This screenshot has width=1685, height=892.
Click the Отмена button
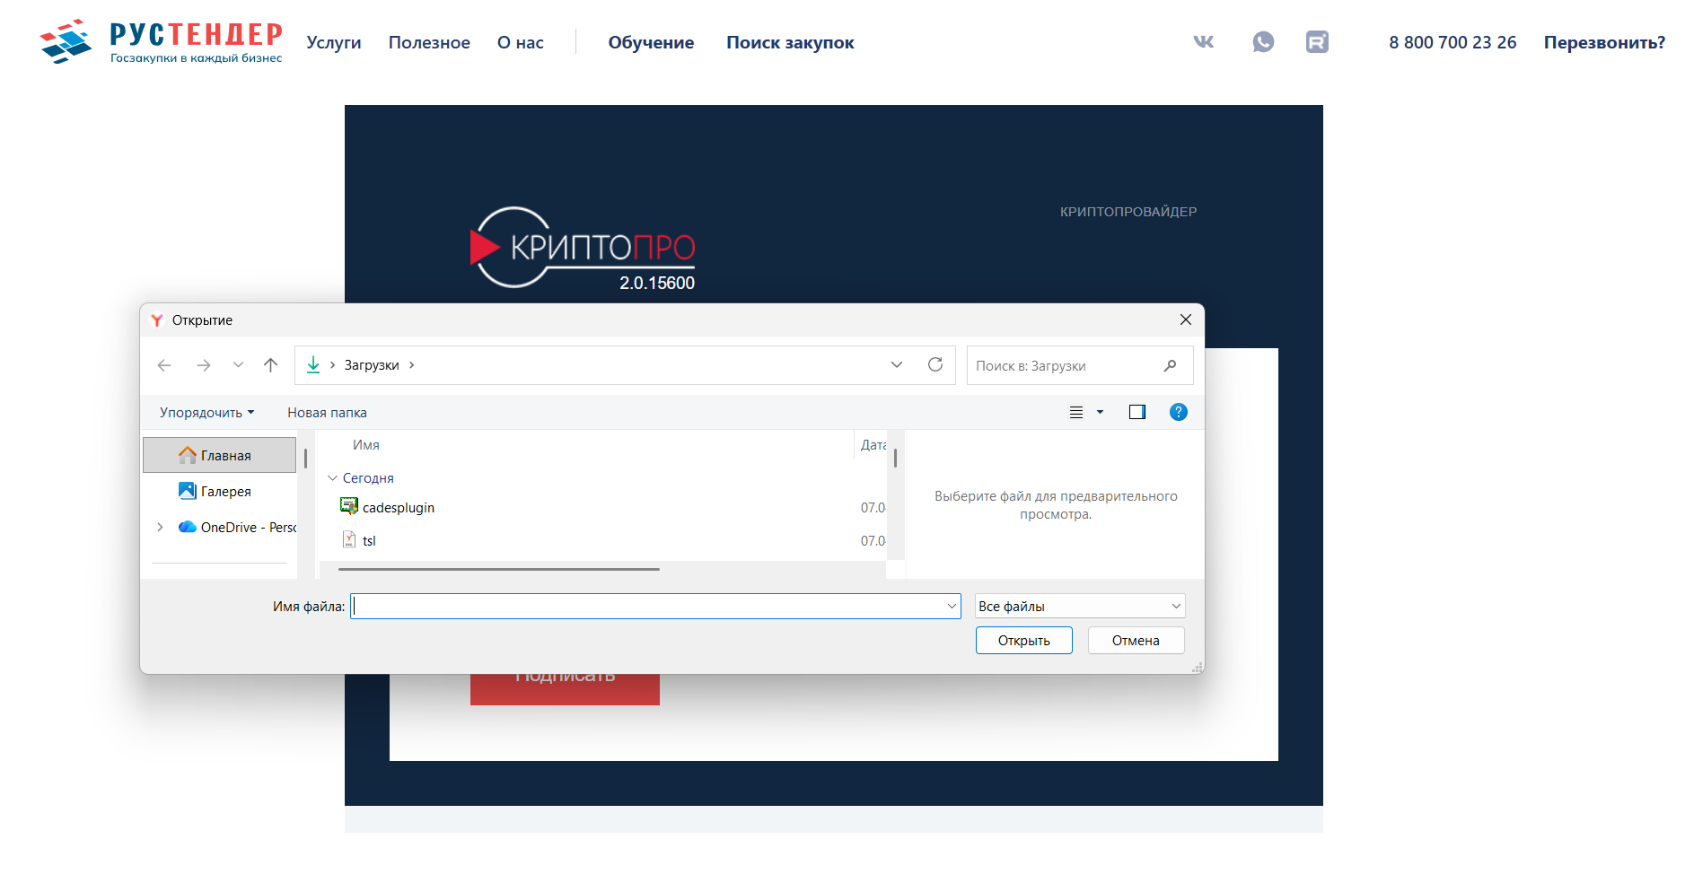tap(1136, 641)
